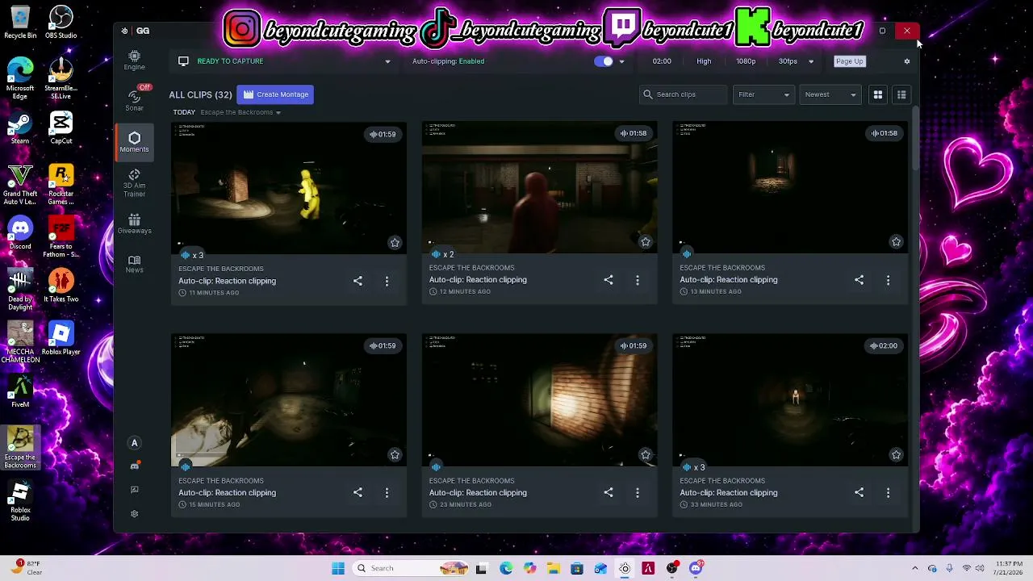Open Microsoft Store from the taskbar
This screenshot has width=1033, height=581.
click(577, 568)
